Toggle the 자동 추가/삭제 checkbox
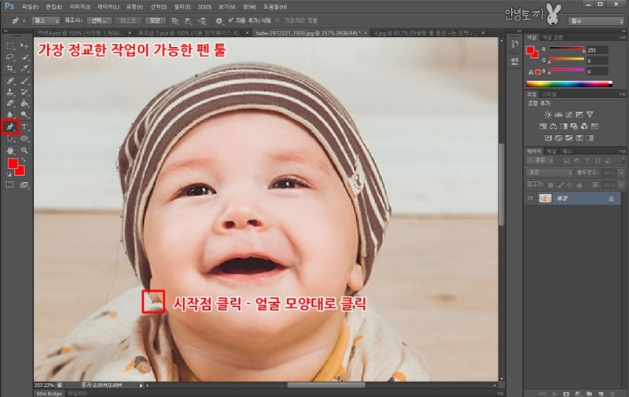The width and height of the screenshot is (629, 397). pyautogui.click(x=230, y=20)
